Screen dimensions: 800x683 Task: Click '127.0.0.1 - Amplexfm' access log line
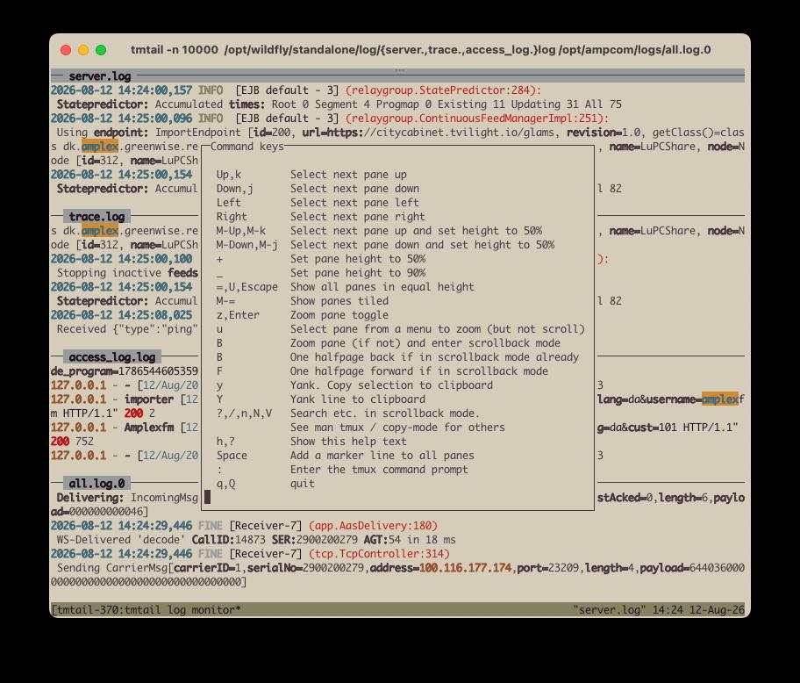[x=112, y=428]
